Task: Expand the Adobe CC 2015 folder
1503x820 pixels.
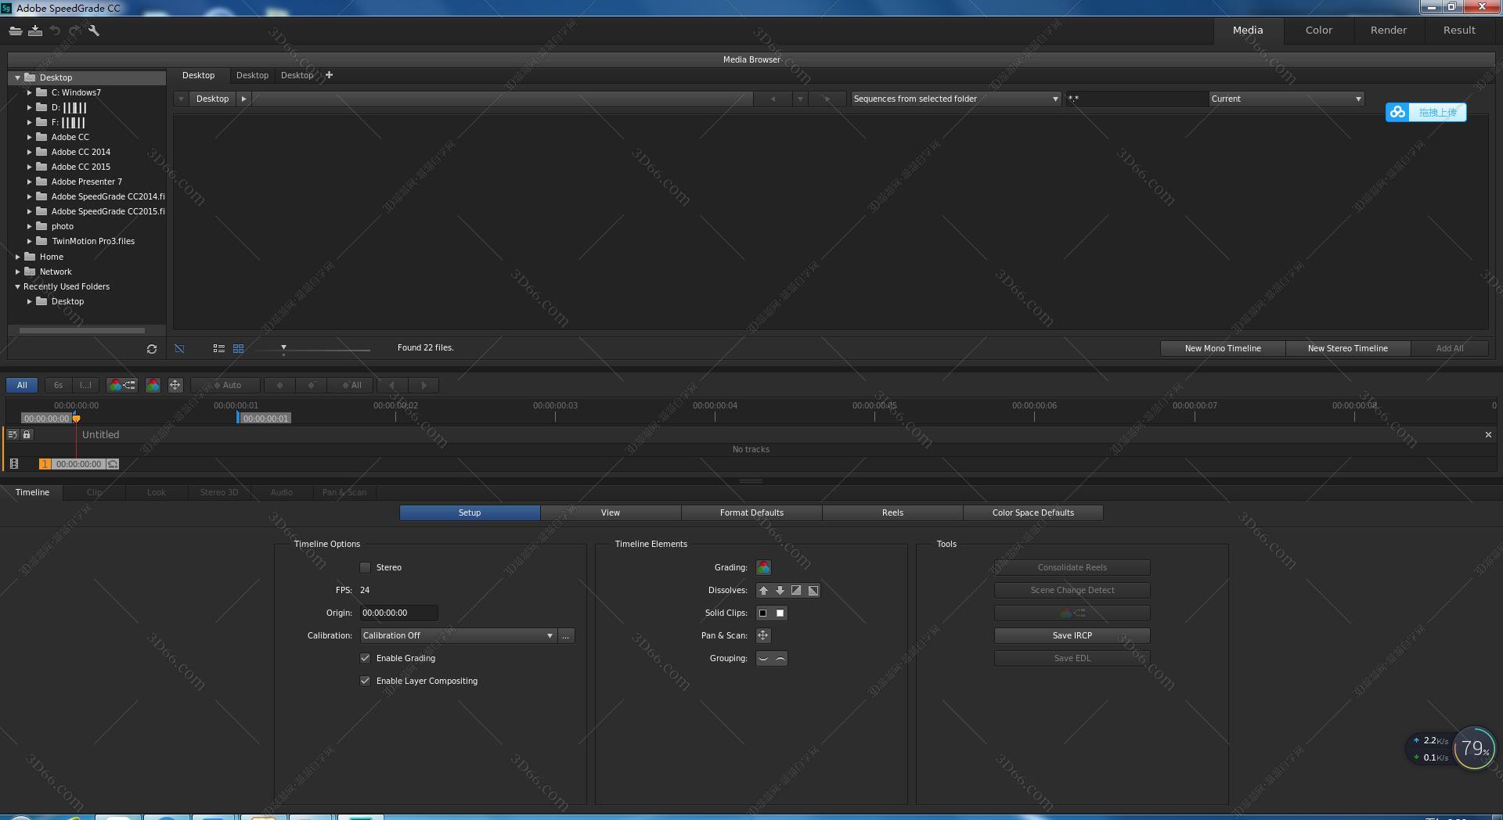Action: click(30, 167)
